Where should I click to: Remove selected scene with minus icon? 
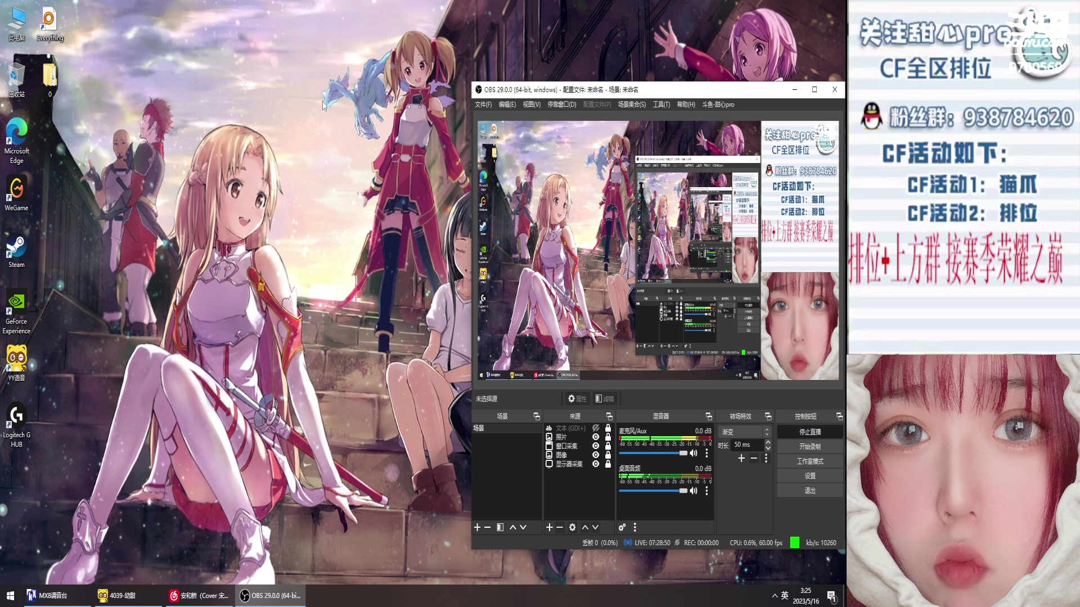tap(488, 527)
